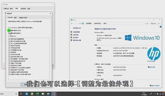Toggle 启用速览 checkbox
Screen dimensions: 165x96
(10, 52)
